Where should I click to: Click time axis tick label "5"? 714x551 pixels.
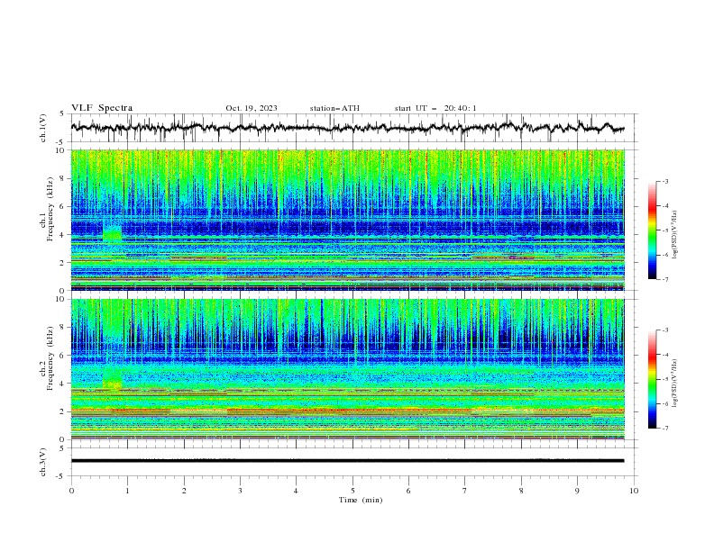(352, 491)
